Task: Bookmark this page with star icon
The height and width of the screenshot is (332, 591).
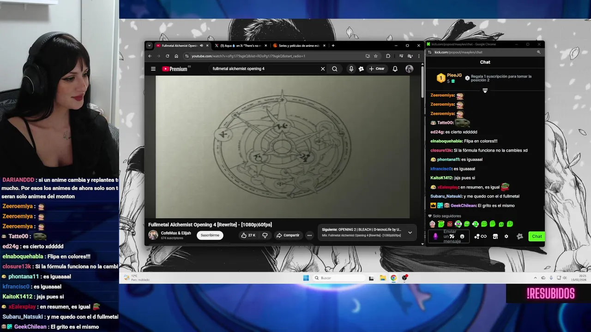Action: [x=376, y=56]
